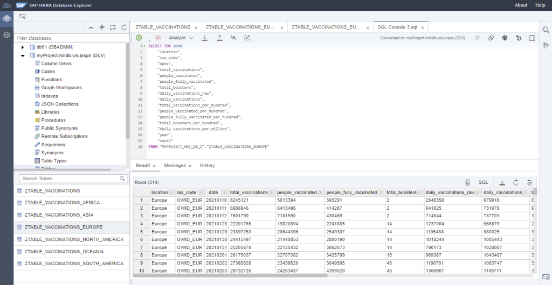This screenshot has width=552, height=285.
Task: Close the SQL Console 3.sql tab
Action: pyautogui.click(x=423, y=27)
